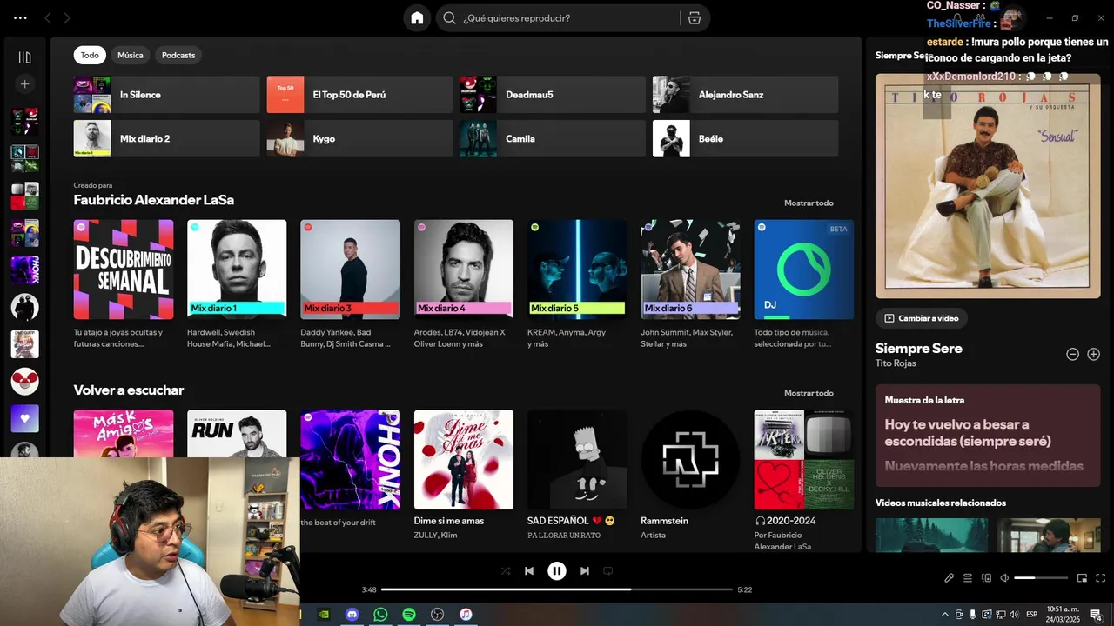Select the Todo filter chip
This screenshot has width=1114, height=626.
[90, 55]
